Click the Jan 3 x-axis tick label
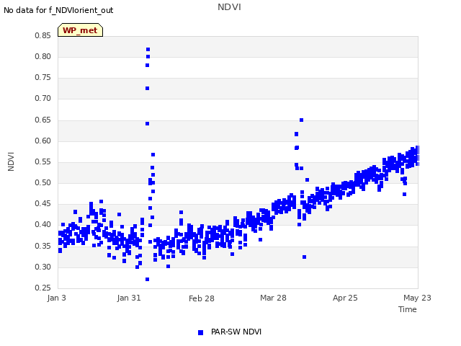461x346 pixels. point(56,298)
